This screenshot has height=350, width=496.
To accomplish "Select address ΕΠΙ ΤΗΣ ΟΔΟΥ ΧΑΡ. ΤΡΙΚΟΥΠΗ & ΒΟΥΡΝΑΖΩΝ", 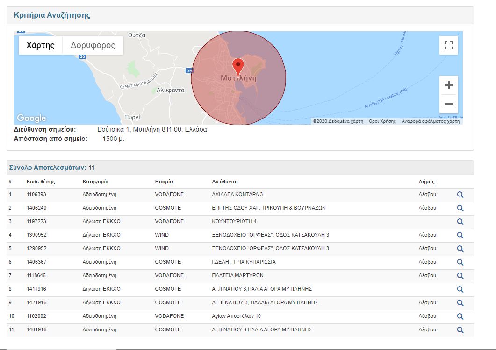I will point(269,208).
